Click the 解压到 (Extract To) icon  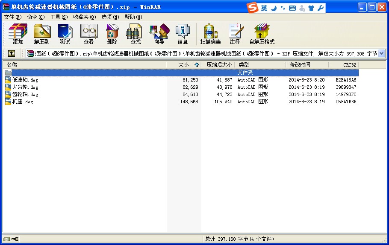(x=42, y=34)
